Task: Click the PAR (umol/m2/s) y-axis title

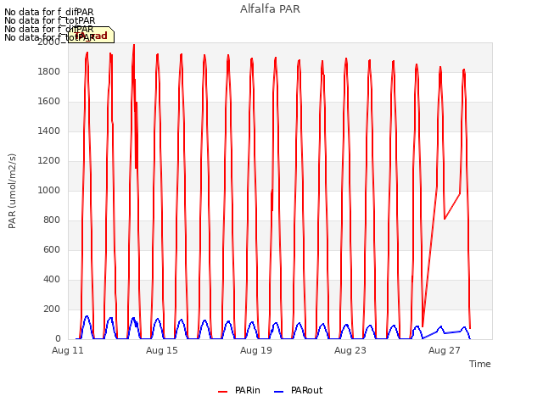Action: click(12, 191)
